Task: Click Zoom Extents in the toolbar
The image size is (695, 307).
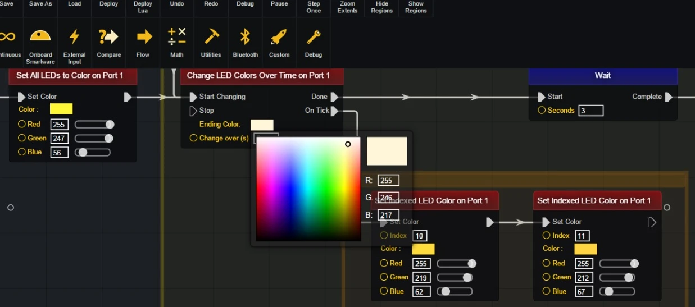Action: [x=348, y=8]
